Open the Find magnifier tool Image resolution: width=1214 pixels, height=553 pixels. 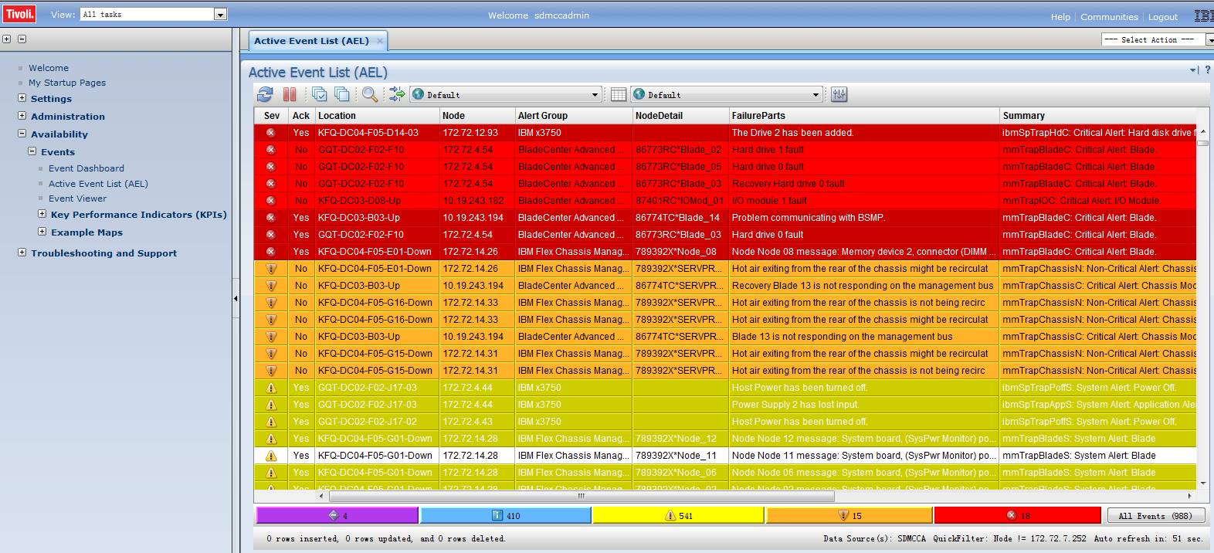(x=370, y=94)
